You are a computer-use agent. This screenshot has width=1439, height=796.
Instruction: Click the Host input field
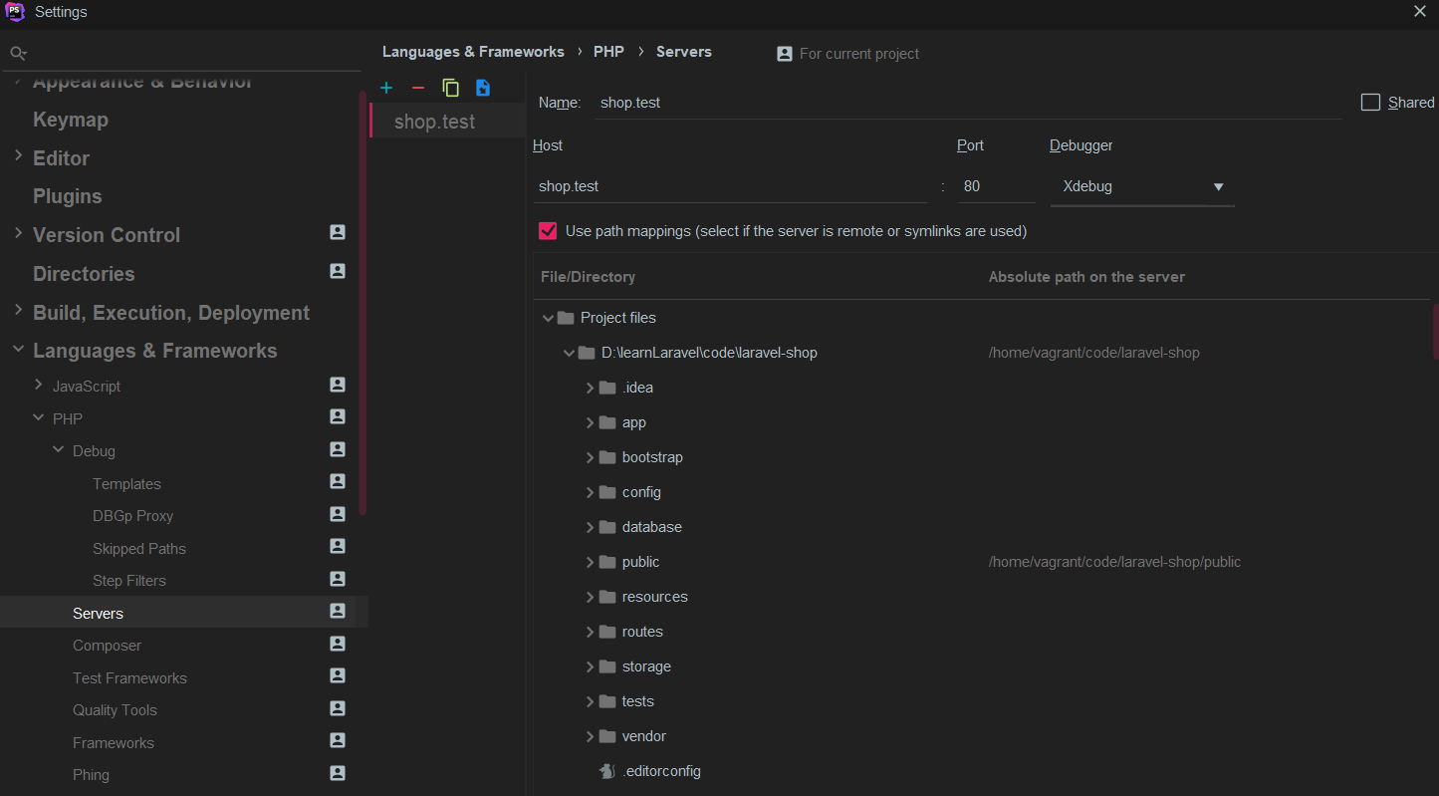click(730, 186)
